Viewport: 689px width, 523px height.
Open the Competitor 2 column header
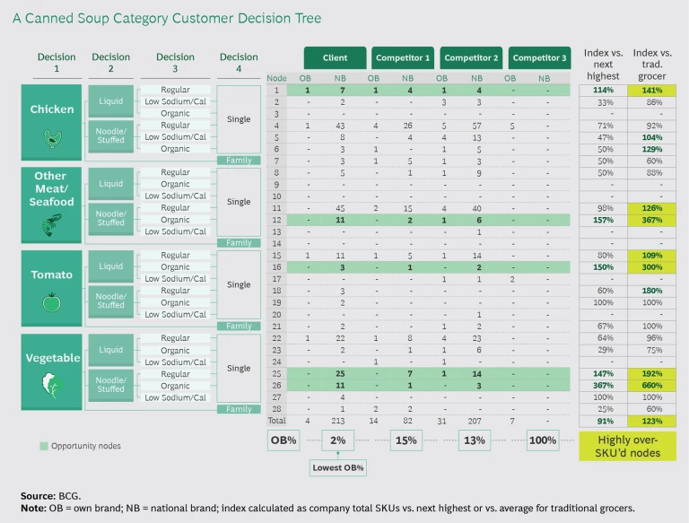point(470,58)
